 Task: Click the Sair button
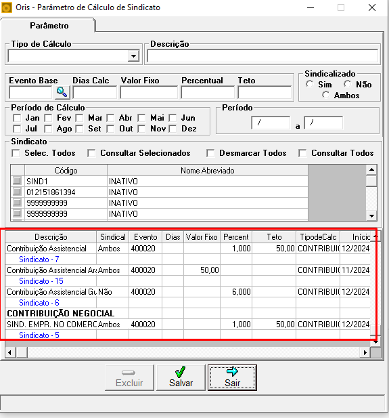pyautogui.click(x=232, y=378)
